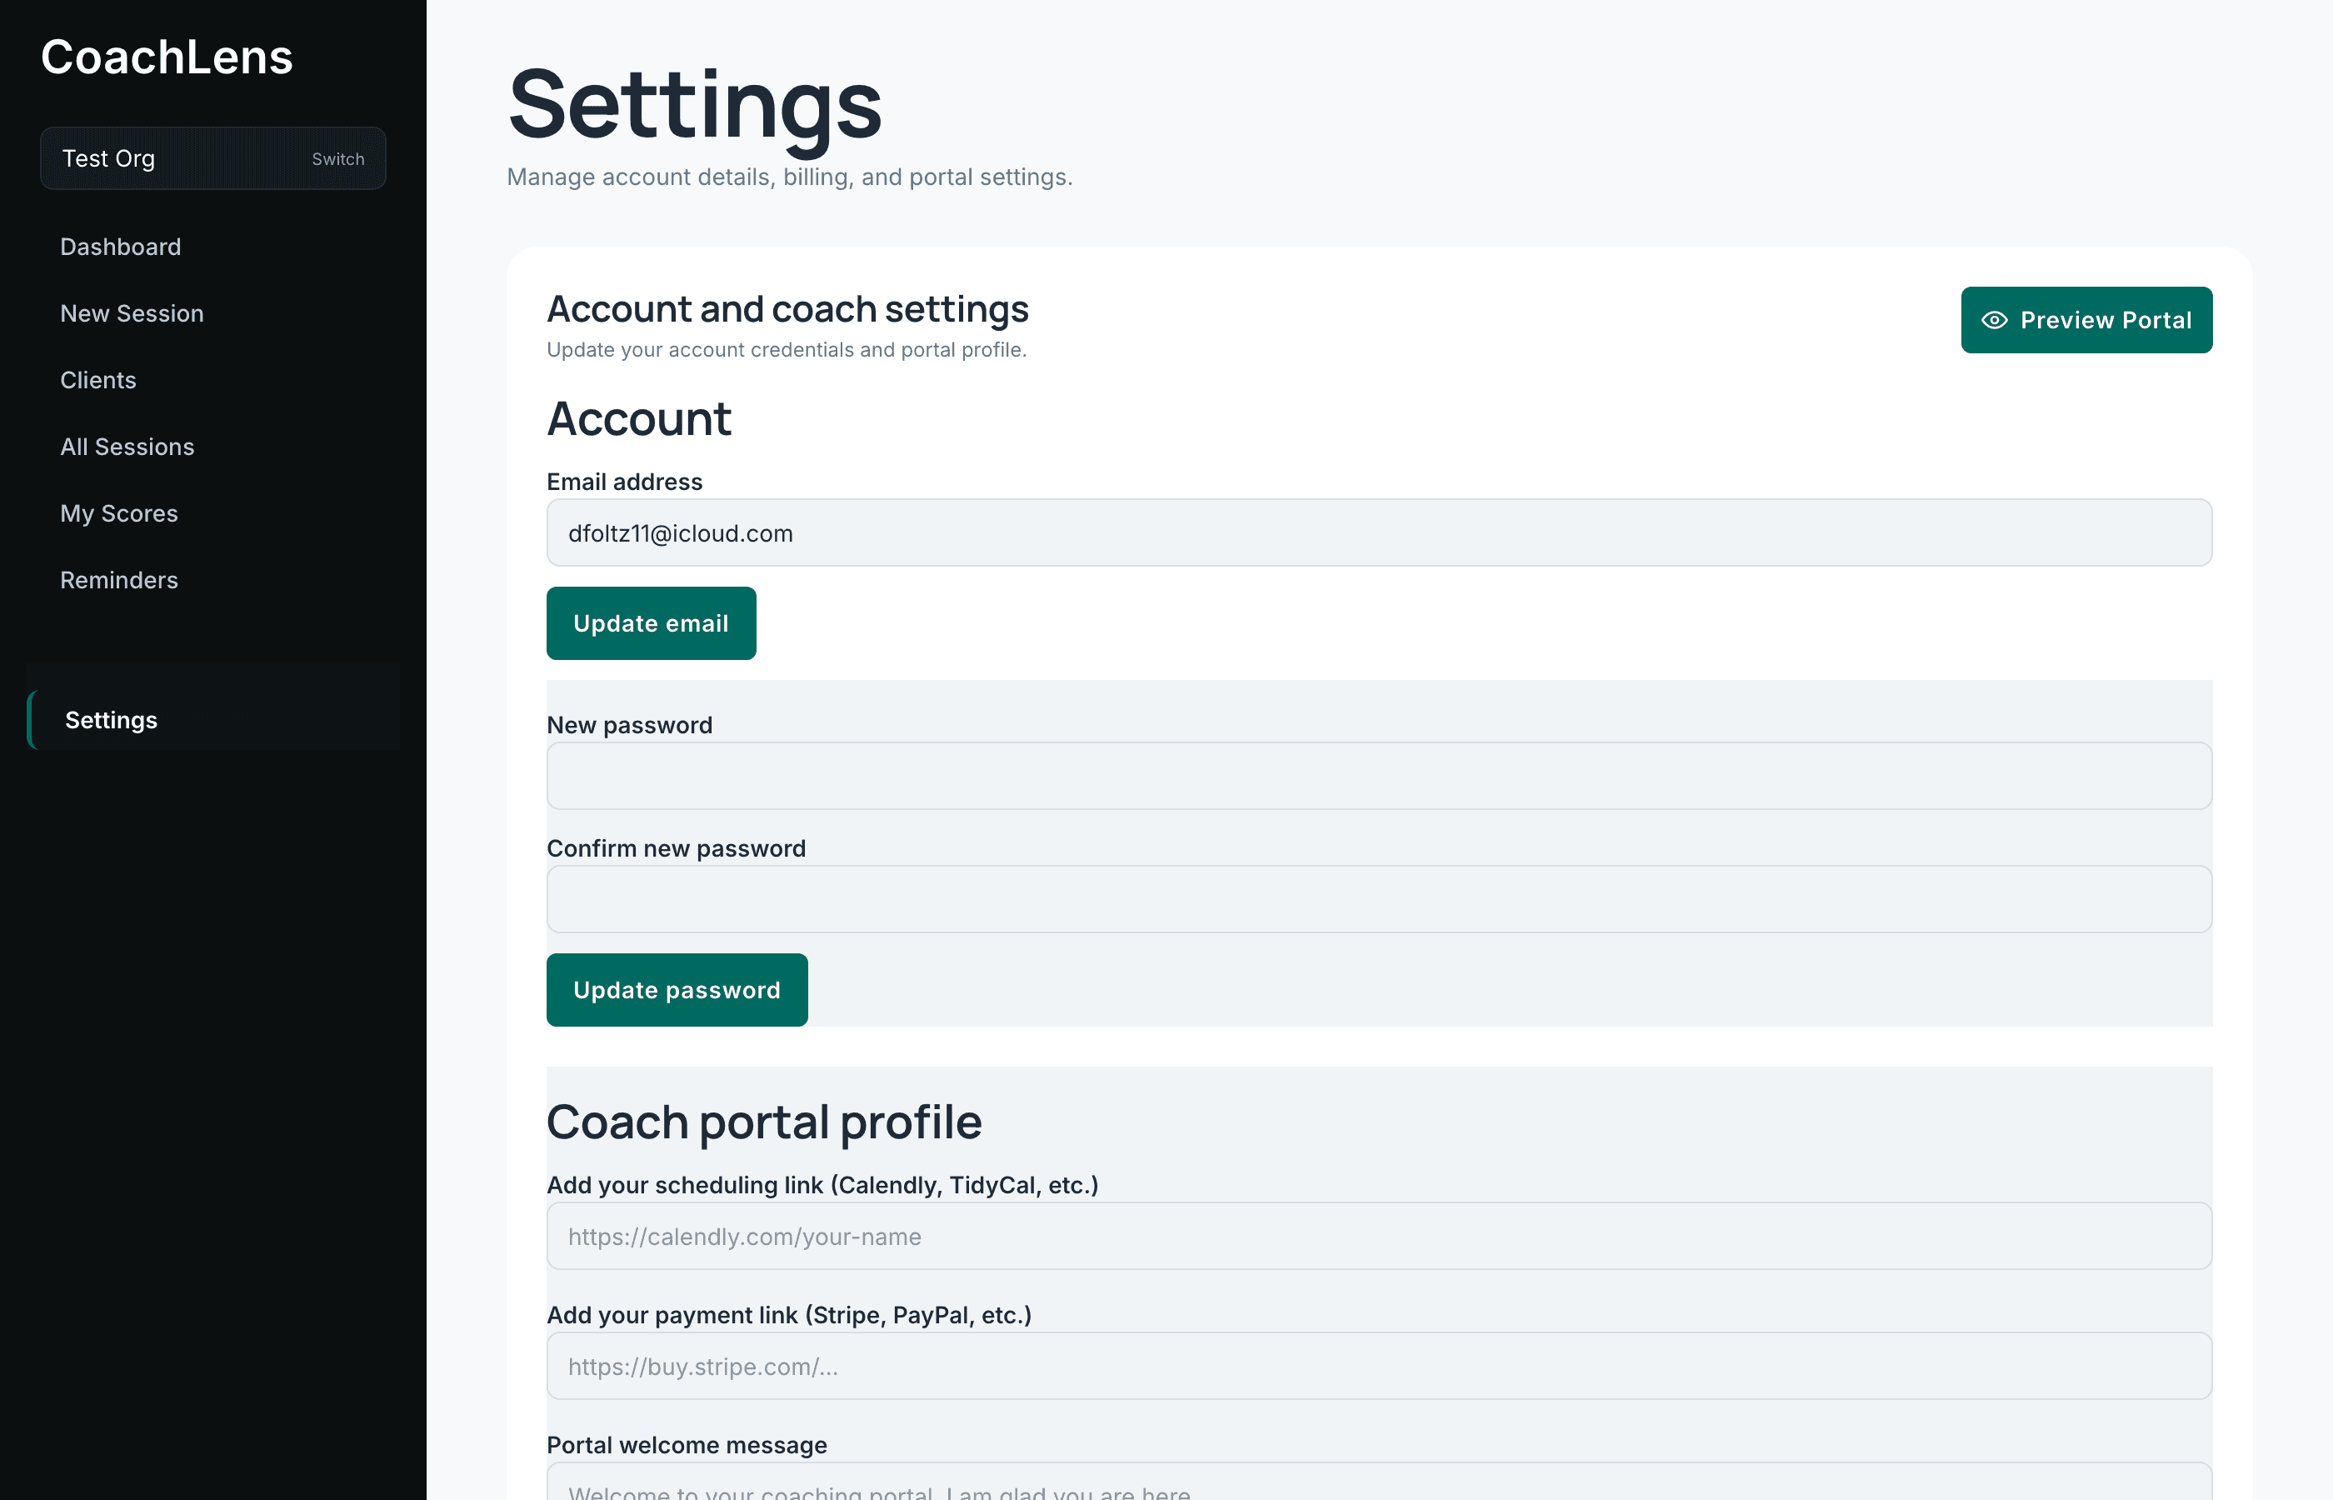Click the Update password button

coord(677,990)
